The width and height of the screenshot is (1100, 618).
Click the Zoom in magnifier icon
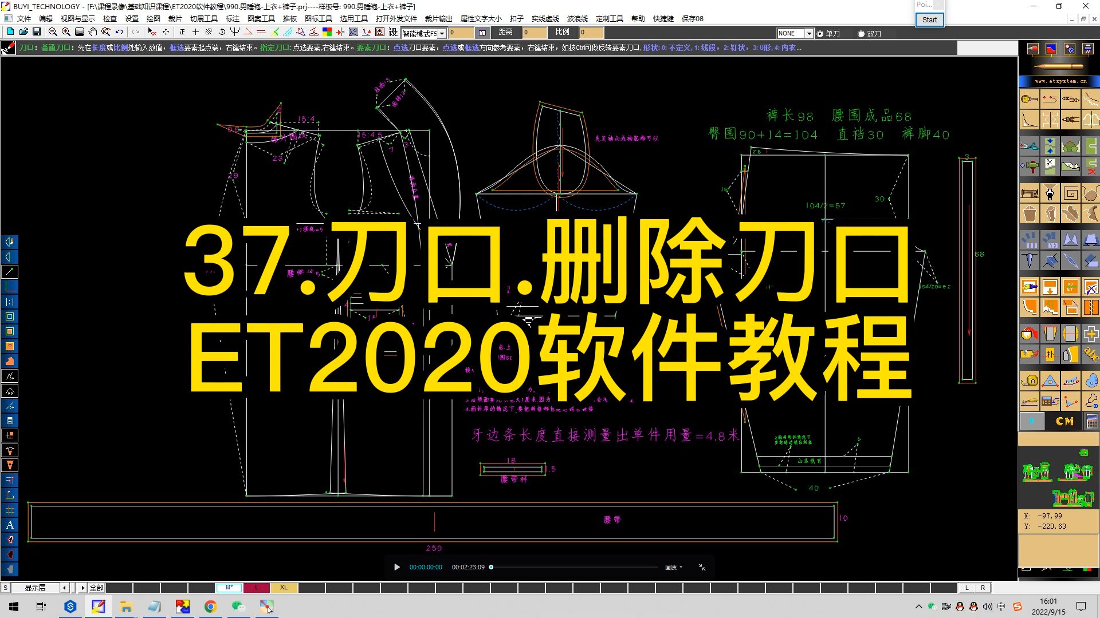coord(66,32)
